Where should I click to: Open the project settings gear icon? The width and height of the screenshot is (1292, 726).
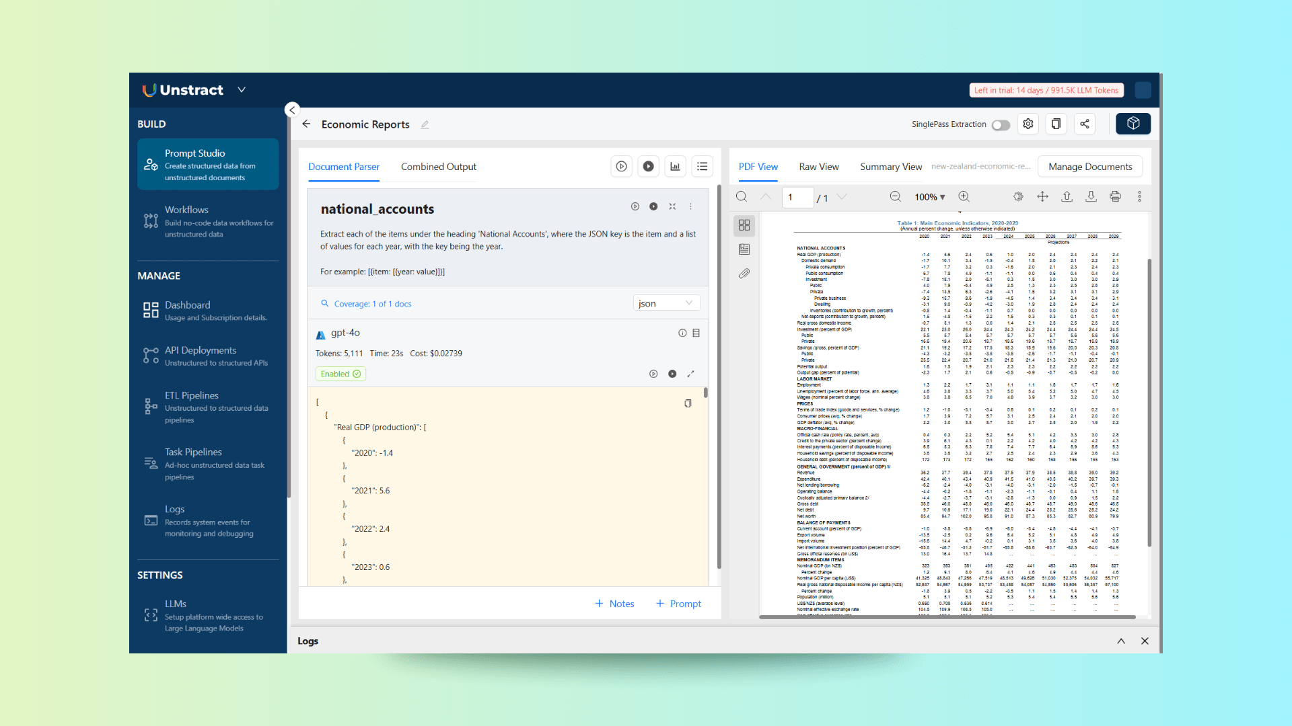point(1028,124)
